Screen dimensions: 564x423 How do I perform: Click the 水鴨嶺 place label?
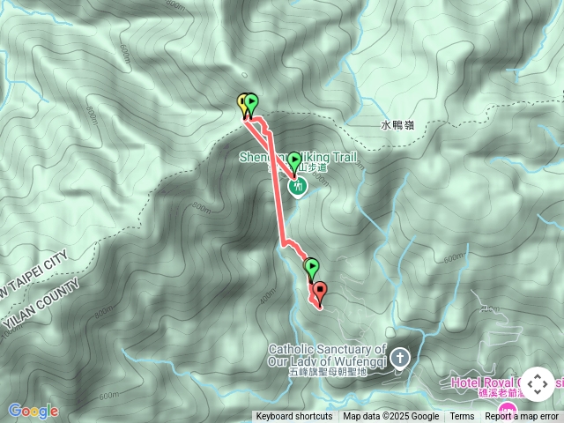[397, 125]
